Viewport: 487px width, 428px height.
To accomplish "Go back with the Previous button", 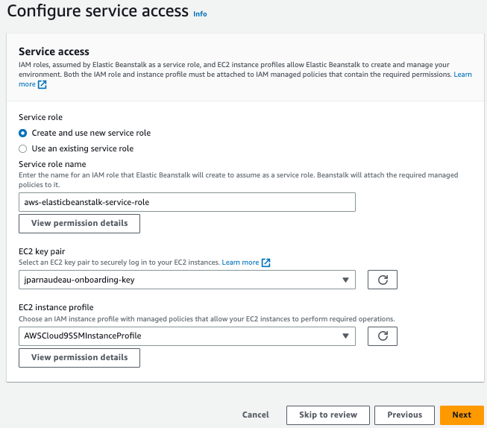I will click(404, 415).
